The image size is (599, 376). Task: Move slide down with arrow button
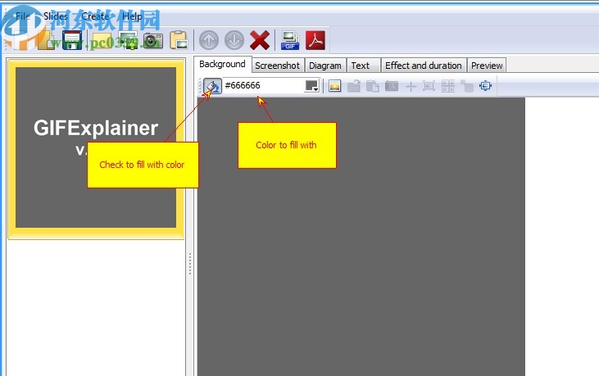(234, 40)
